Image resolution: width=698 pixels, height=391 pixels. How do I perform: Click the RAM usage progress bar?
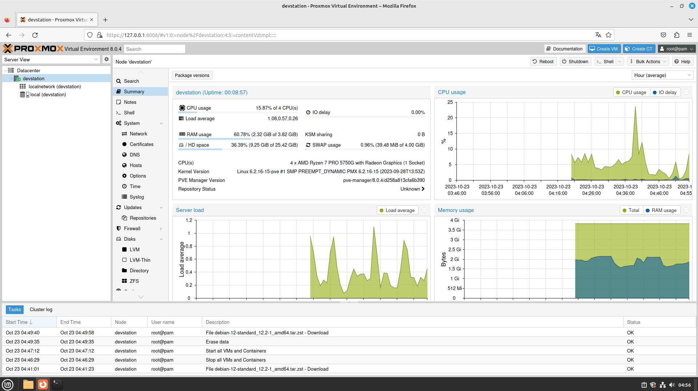pyautogui.click(x=238, y=139)
